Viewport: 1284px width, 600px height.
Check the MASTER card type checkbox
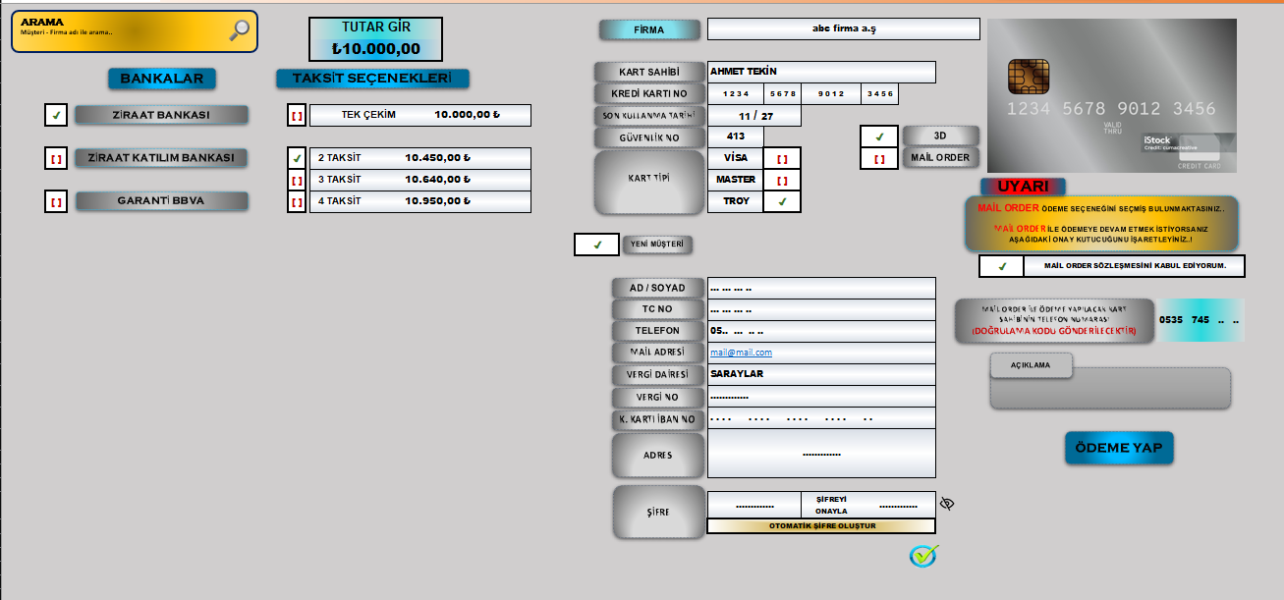coord(782,181)
